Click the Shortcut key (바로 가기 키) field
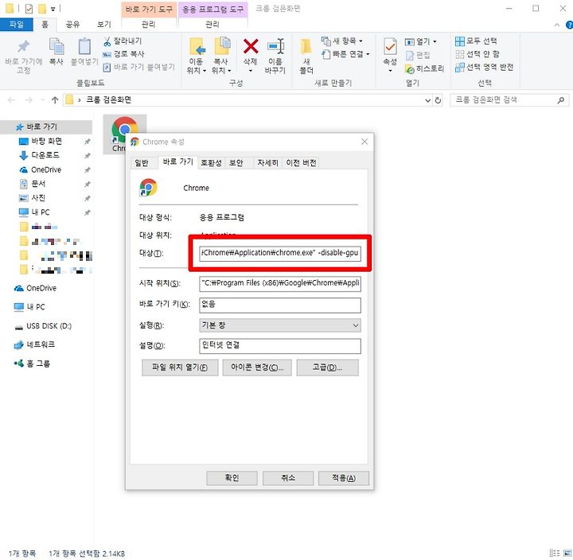The height and width of the screenshot is (560, 573). [280, 305]
